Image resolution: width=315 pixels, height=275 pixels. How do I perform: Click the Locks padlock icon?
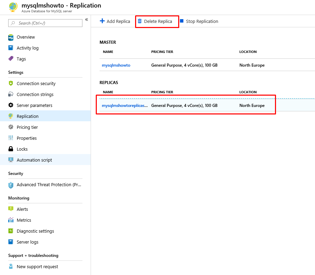[11, 149]
